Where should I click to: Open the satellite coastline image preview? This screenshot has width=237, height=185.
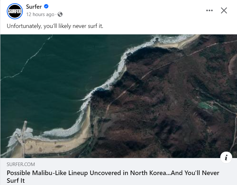pos(118,96)
